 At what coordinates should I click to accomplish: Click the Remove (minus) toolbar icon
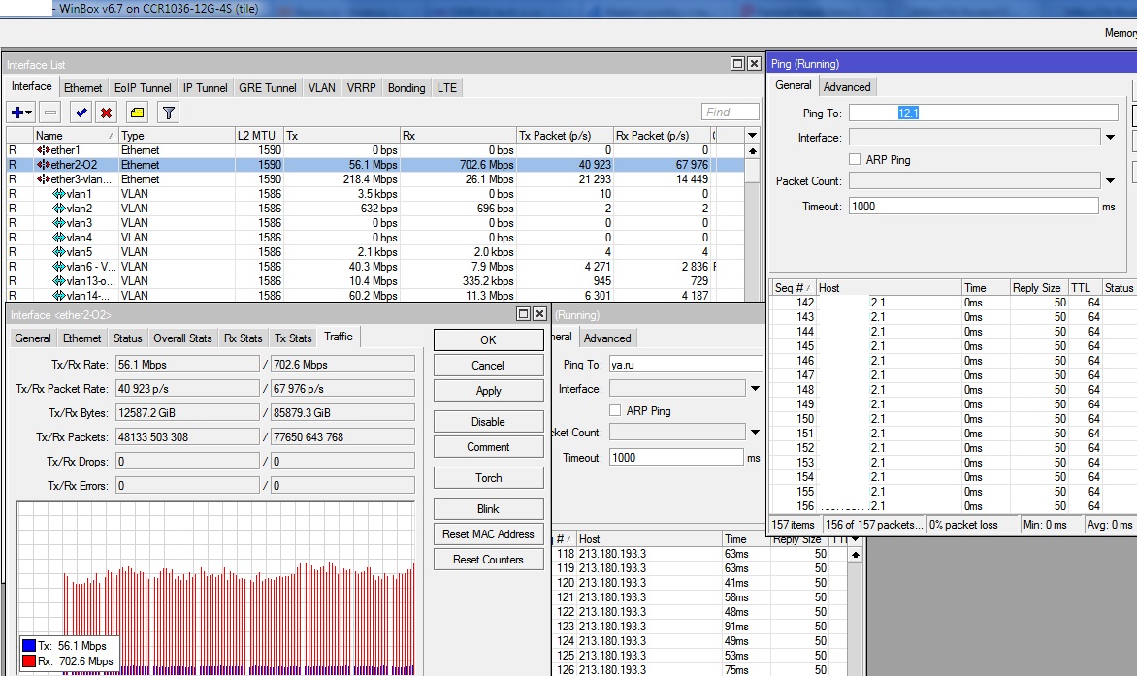(51, 113)
